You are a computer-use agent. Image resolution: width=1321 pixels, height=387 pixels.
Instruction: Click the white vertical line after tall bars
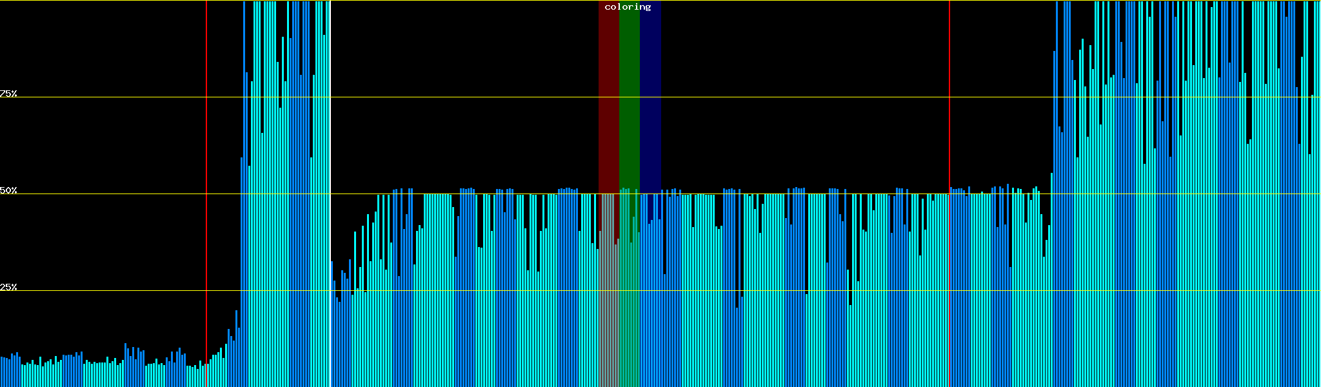click(x=331, y=322)
